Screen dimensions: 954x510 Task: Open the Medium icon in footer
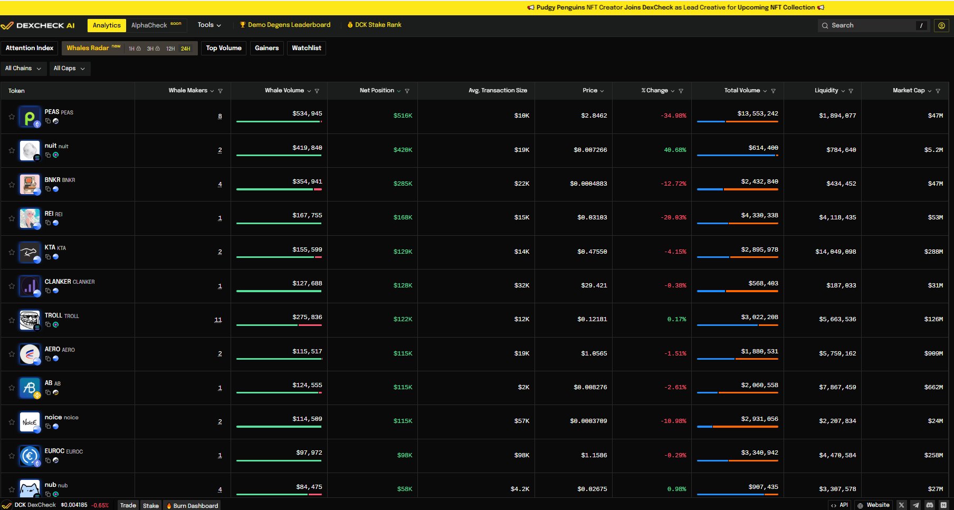tap(943, 505)
